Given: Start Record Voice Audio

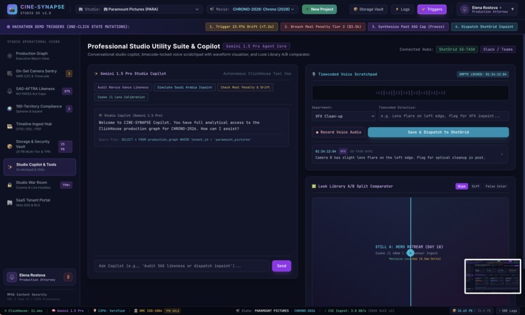Looking at the screenshot, I should tap(338, 132).
